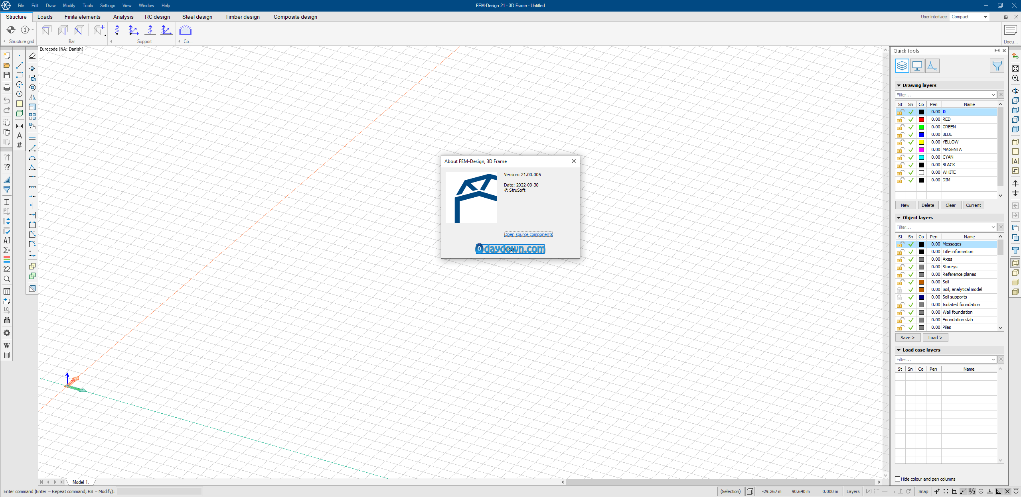Viewport: 1021px width, 497px height.
Task: Click the Point support tool
Action: (x=117, y=30)
